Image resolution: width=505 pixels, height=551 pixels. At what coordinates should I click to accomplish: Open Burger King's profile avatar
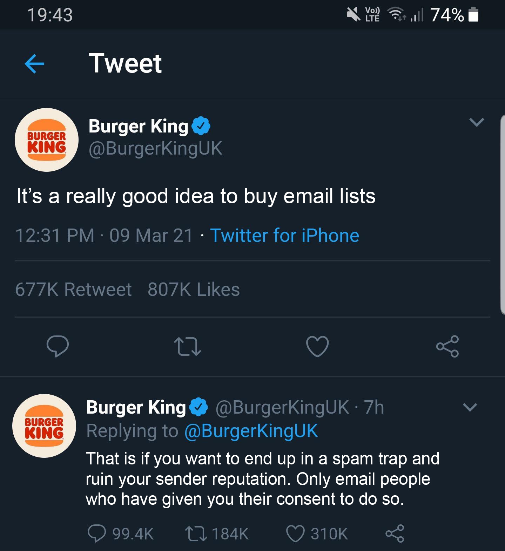point(46,140)
